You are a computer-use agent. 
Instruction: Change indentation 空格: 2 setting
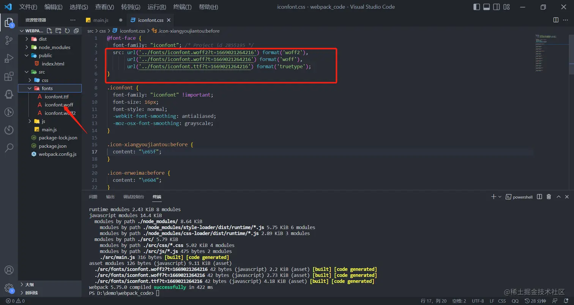coord(459,301)
